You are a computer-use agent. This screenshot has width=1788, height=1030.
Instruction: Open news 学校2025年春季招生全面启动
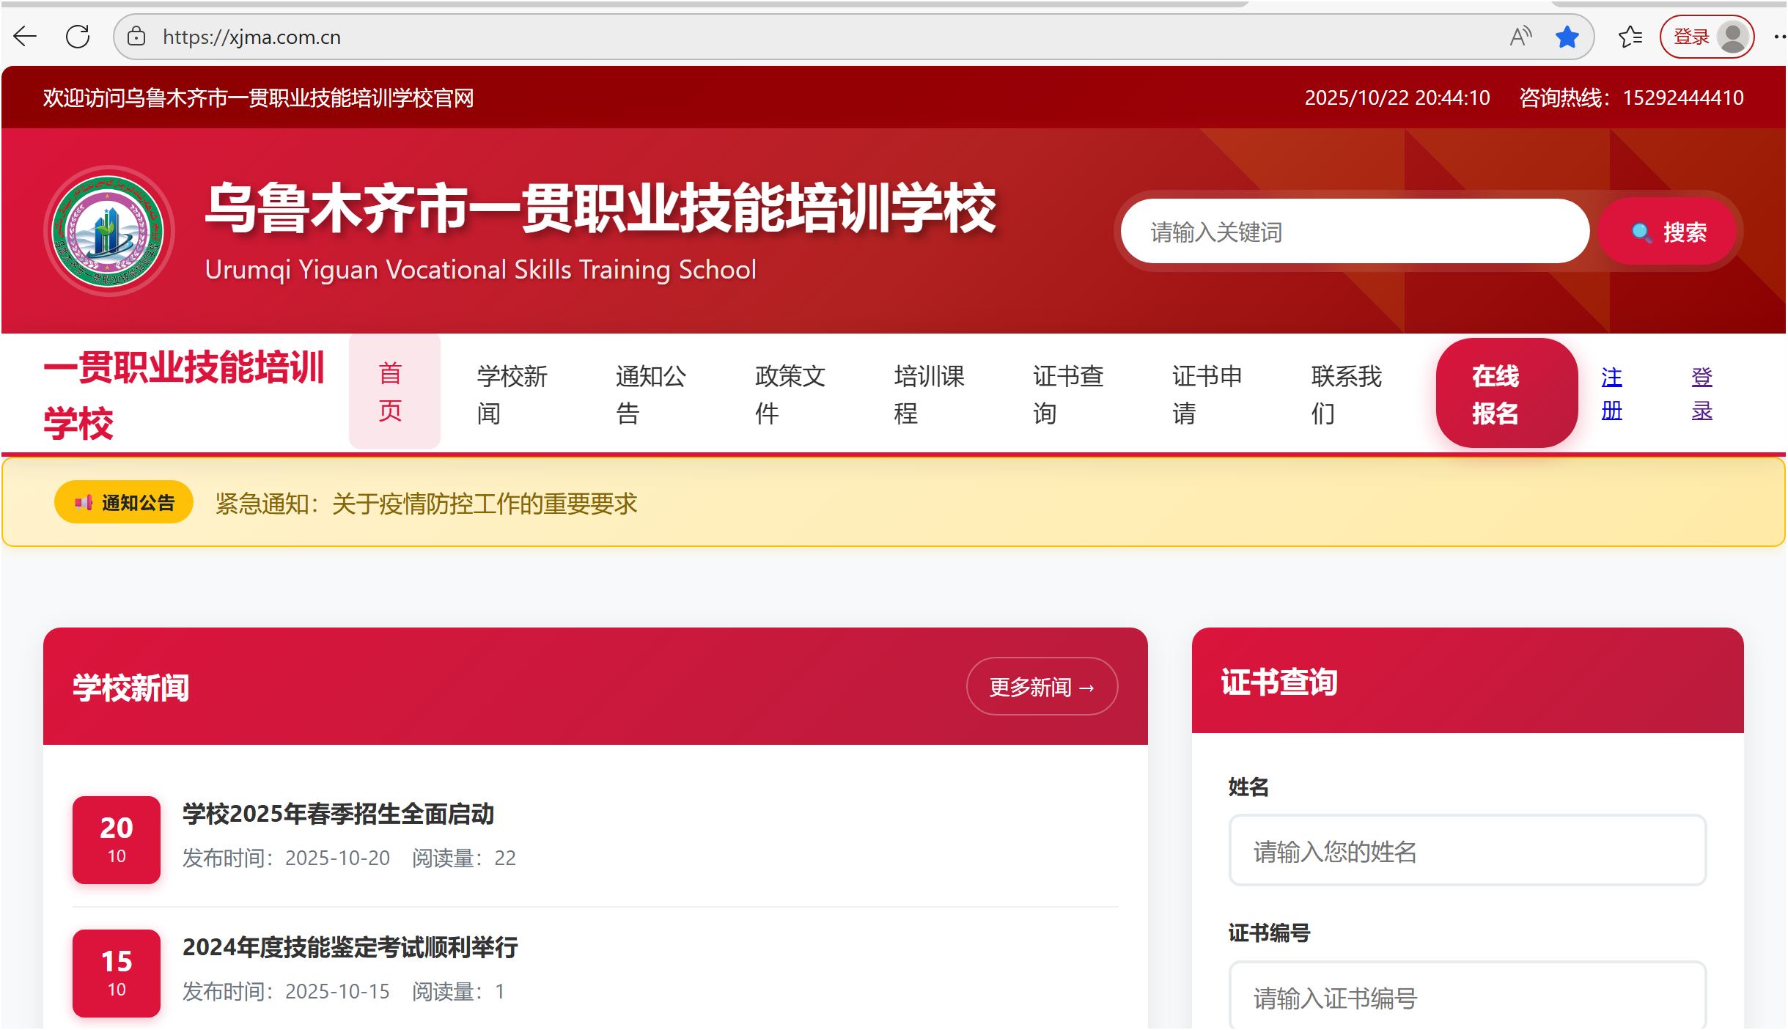(338, 814)
